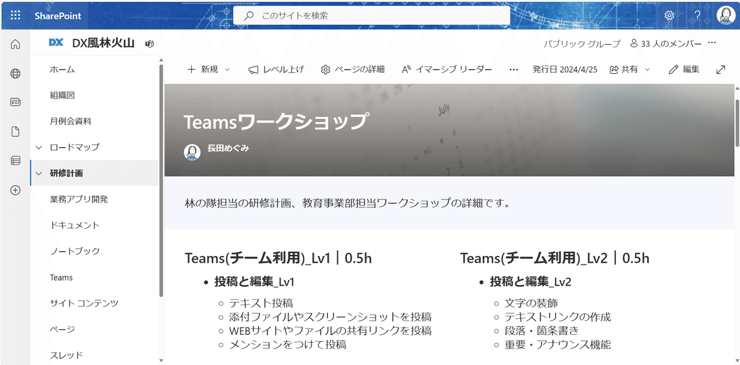Open My sites globe icon
The image size is (740, 365).
15,73
